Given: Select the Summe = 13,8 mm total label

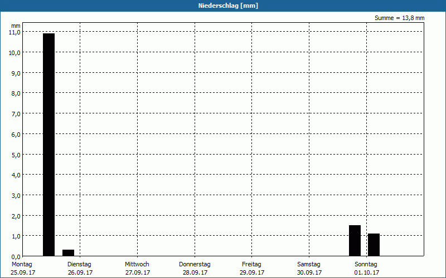Looking at the screenshot, I should 399,18.
